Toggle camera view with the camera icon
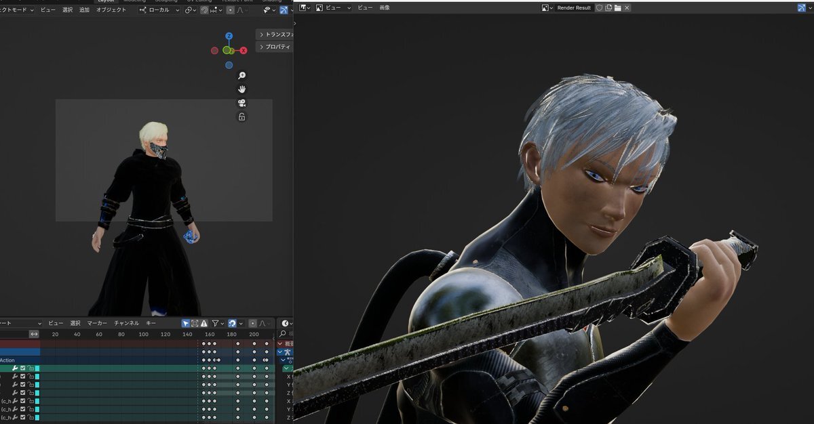This screenshot has height=424, width=814. [x=241, y=103]
